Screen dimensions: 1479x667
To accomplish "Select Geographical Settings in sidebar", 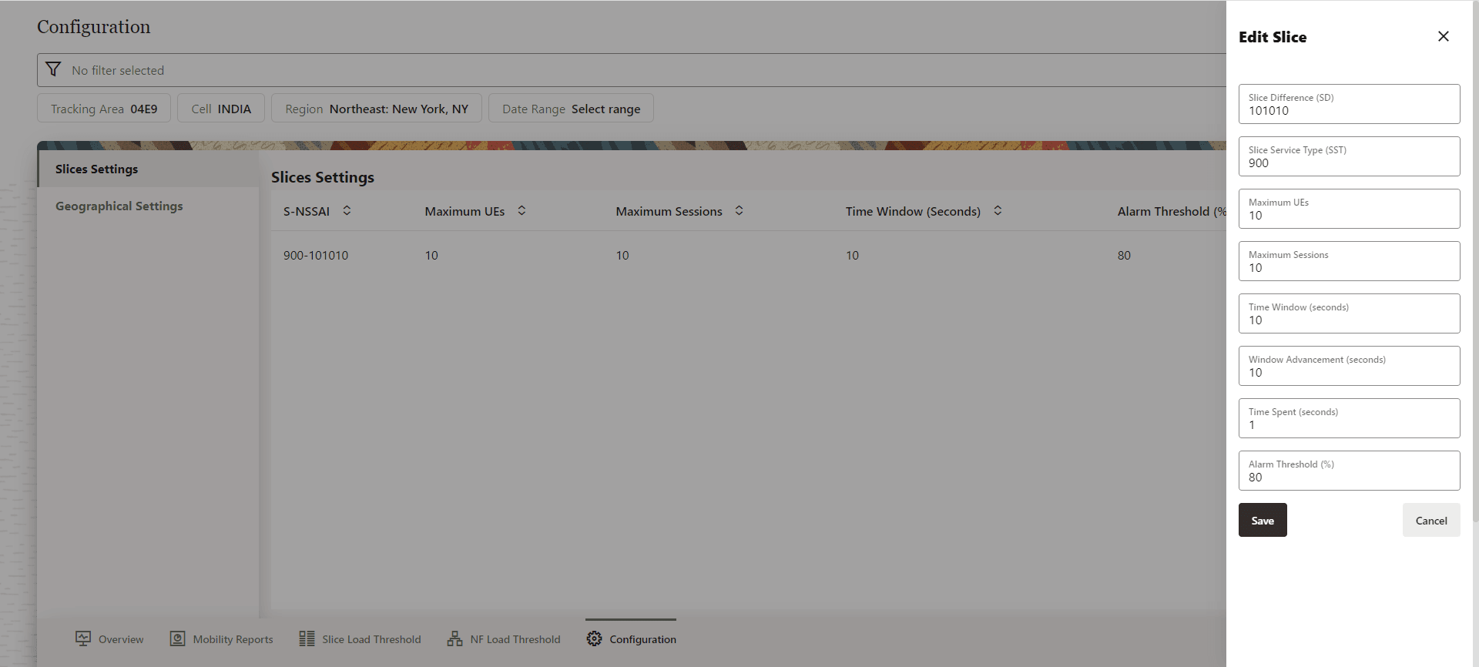I will (148, 206).
